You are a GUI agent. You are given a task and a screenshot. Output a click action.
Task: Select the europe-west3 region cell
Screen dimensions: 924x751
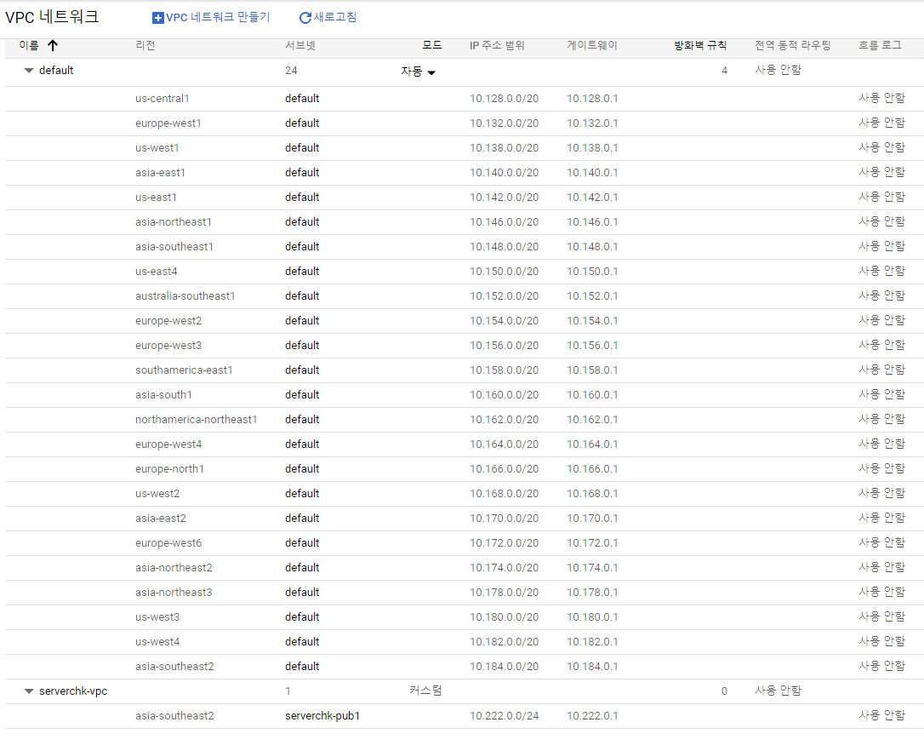point(168,346)
